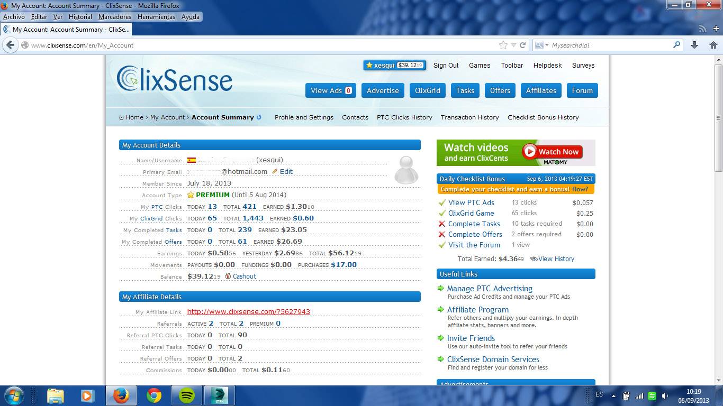Viewport: 723px width, 406px height.
Task: Click the grey profile avatar picture
Action: [406, 170]
